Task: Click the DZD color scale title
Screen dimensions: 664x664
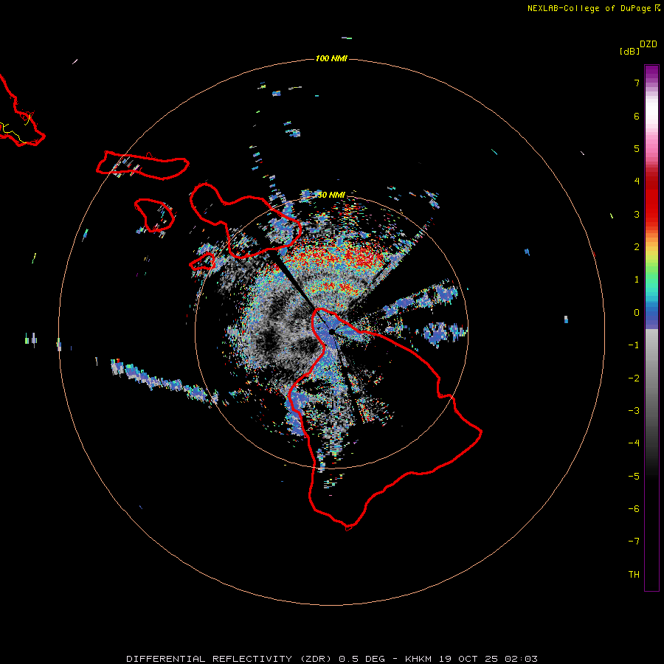Action: click(x=649, y=44)
